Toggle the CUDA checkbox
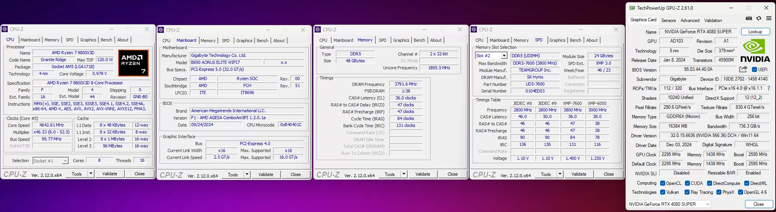This screenshot has height=212, width=776. (x=687, y=183)
